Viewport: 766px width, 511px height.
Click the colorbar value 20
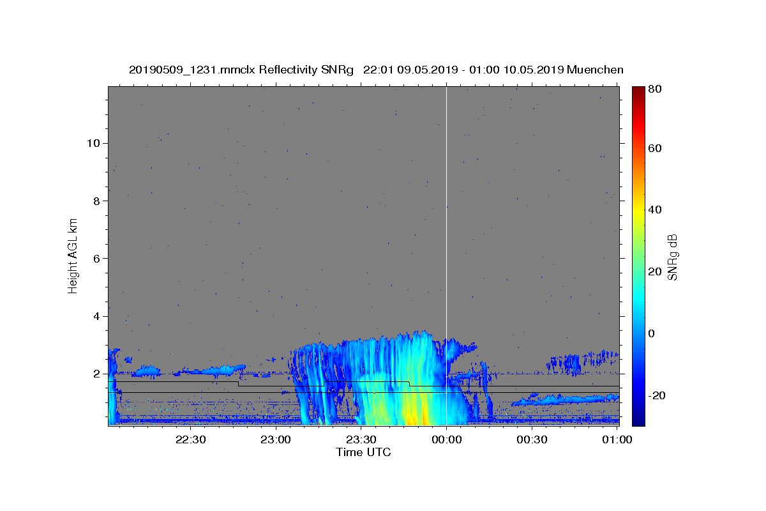coord(654,271)
